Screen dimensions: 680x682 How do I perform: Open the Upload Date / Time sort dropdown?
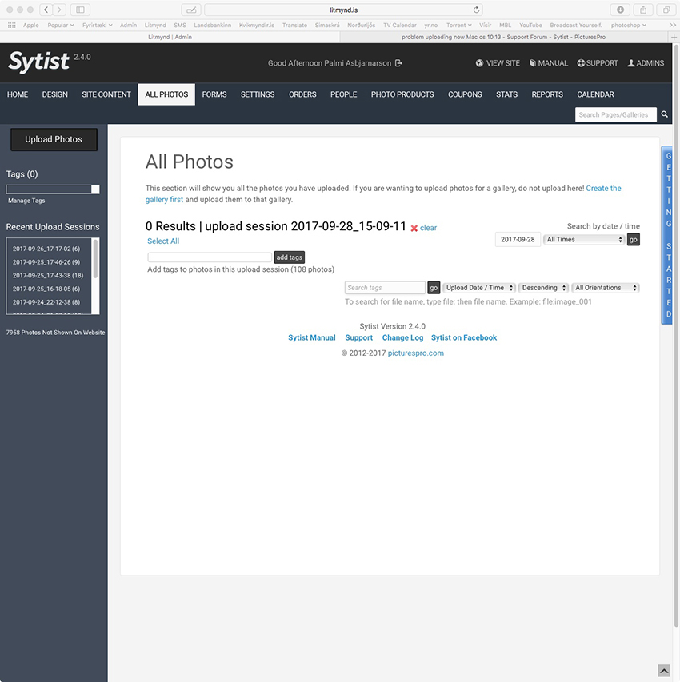tap(479, 288)
